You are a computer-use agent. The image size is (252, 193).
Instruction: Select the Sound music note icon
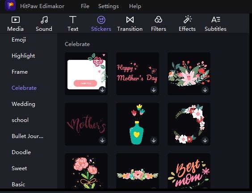tap(44, 20)
